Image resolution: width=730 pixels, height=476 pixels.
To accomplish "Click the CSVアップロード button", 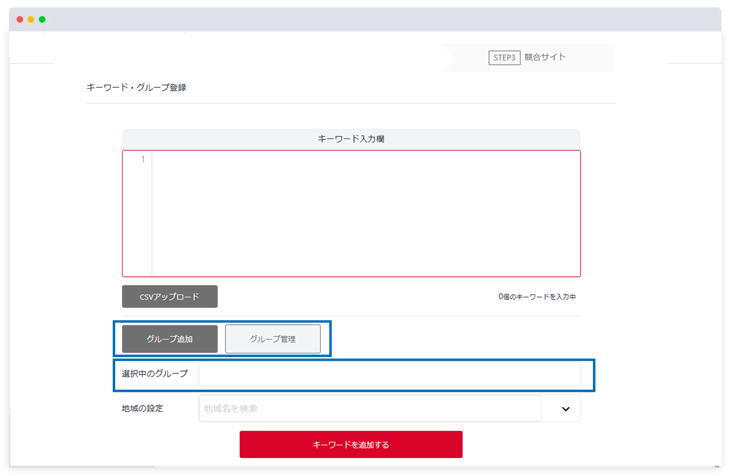I will pyautogui.click(x=169, y=296).
